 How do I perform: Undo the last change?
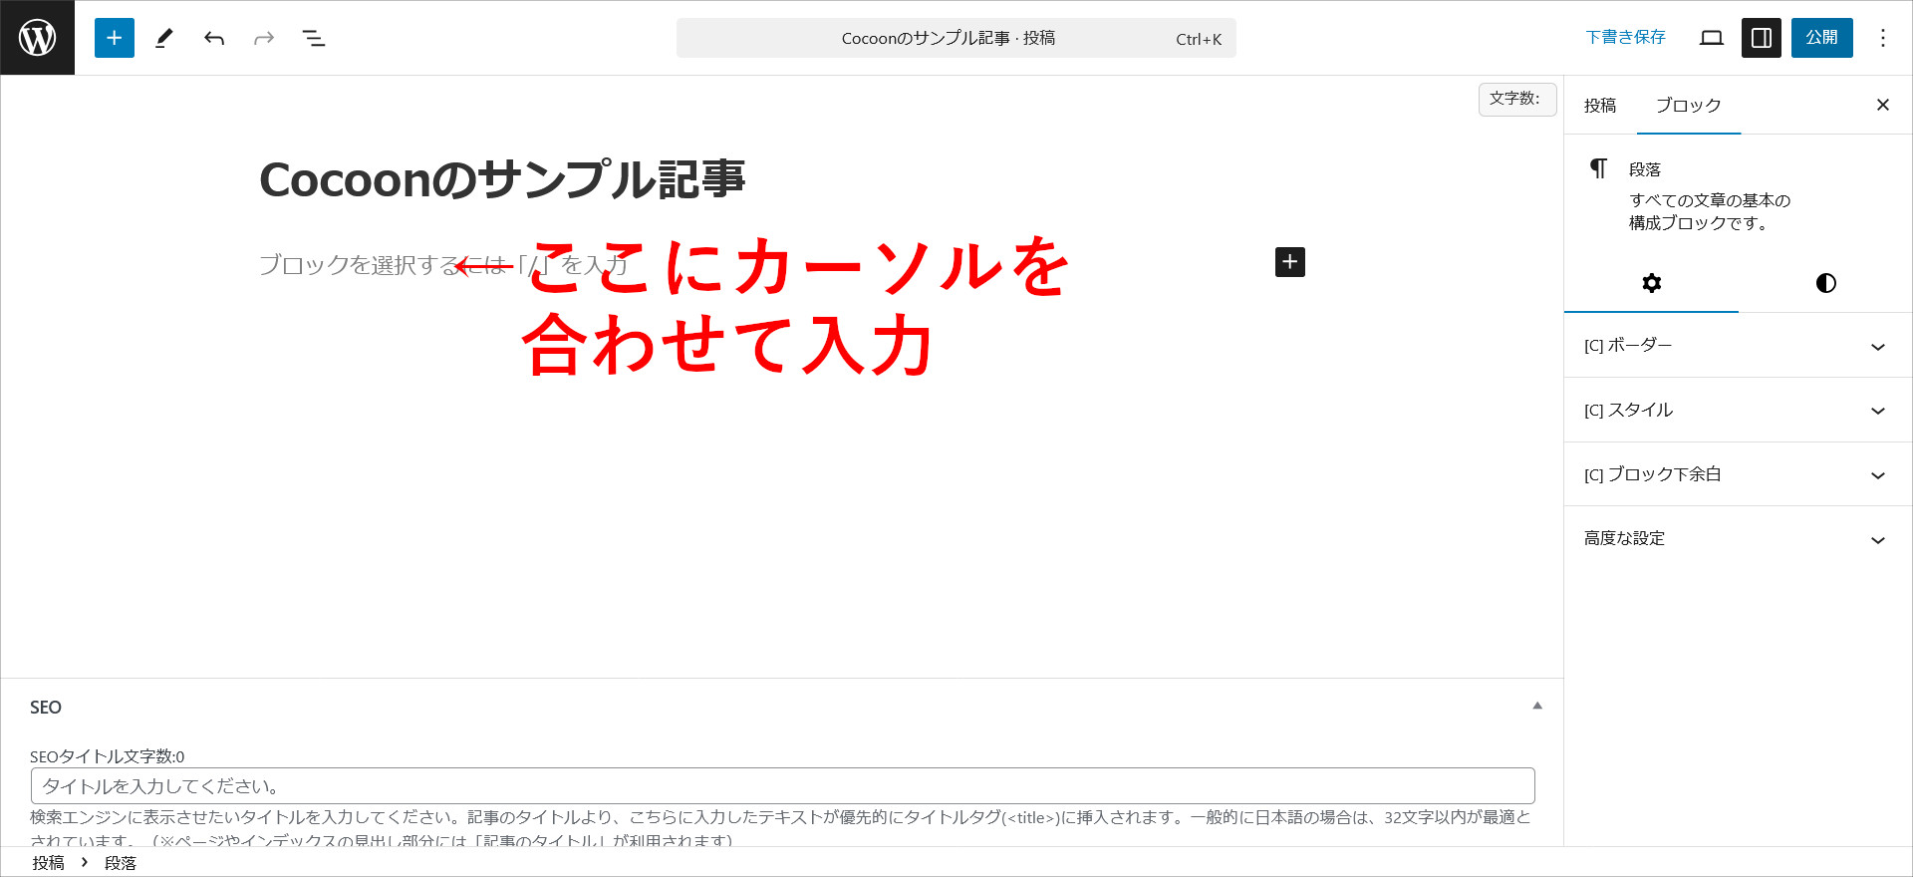coord(214,38)
